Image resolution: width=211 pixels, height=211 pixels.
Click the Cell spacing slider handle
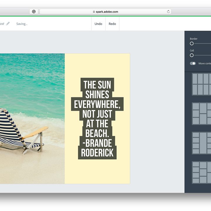(x=192, y=55)
